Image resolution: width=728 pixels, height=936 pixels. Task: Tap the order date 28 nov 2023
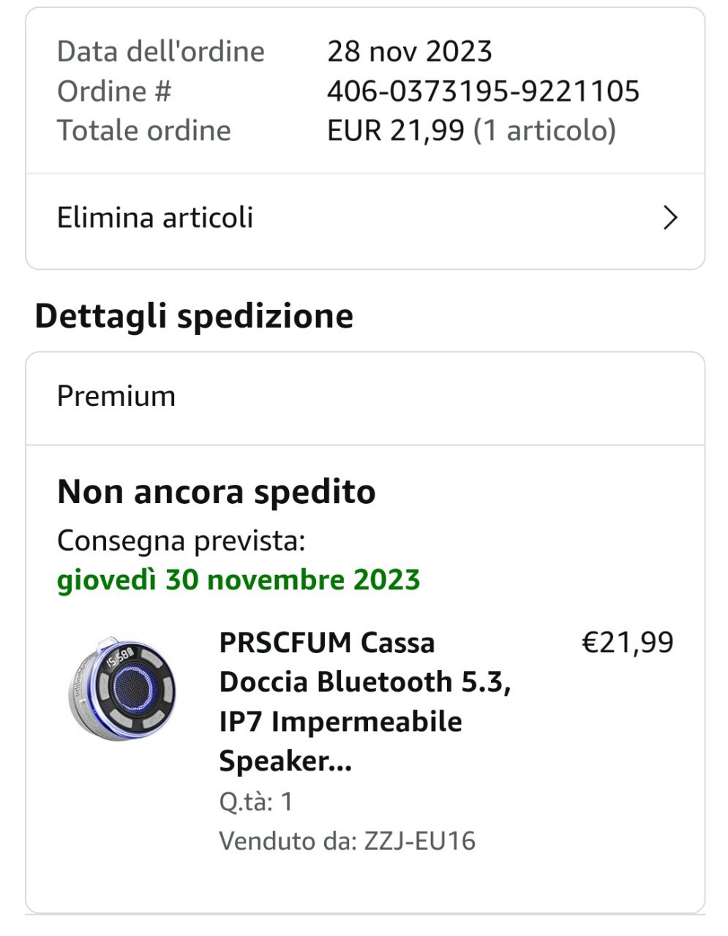(410, 52)
